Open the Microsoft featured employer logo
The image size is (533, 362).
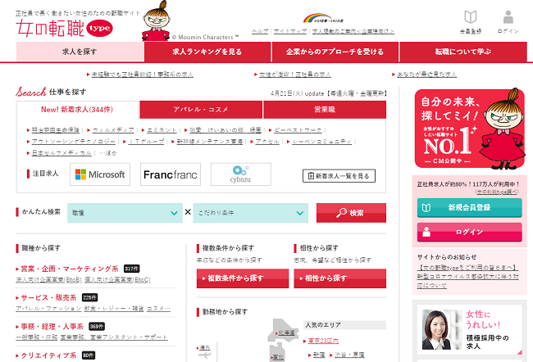tap(100, 174)
